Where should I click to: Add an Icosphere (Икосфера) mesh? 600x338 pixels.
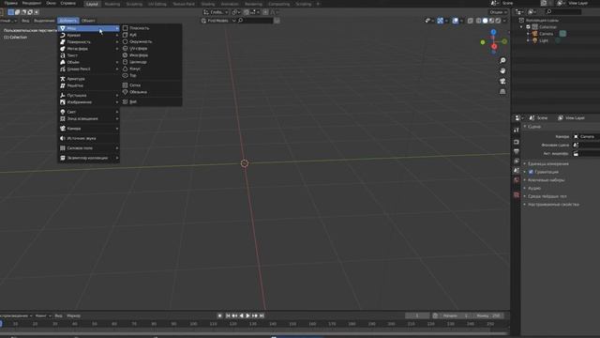[x=152, y=55]
